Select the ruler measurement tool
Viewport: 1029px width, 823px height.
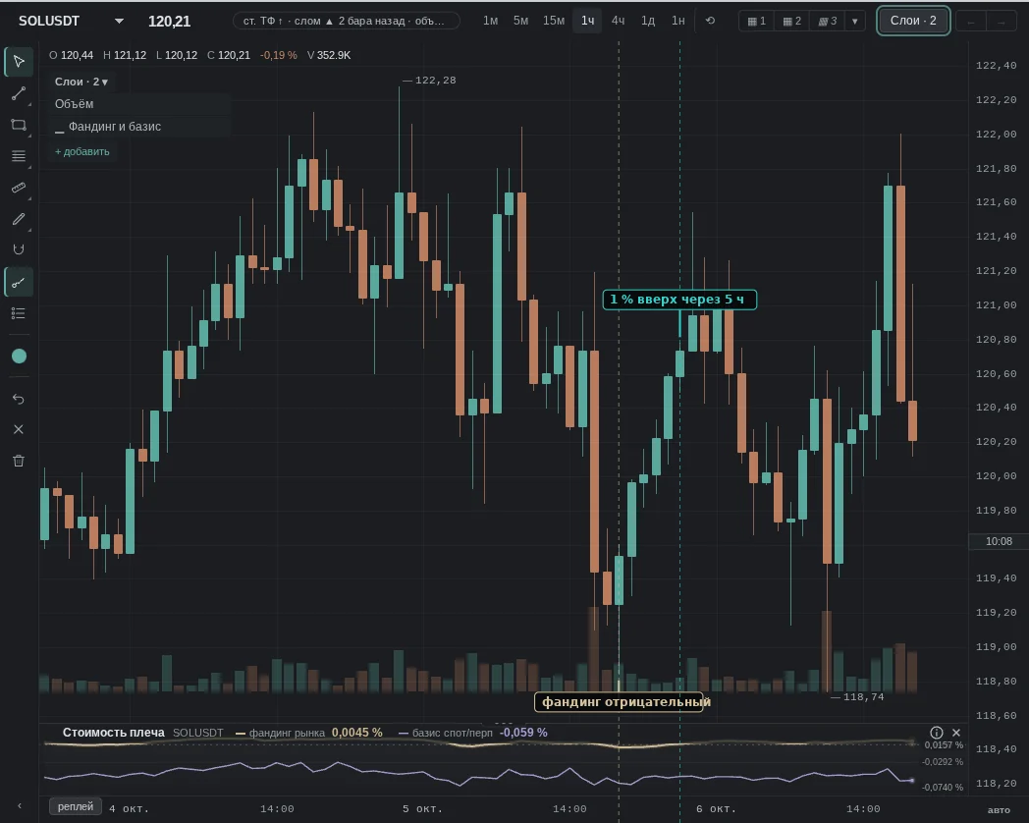(x=19, y=188)
